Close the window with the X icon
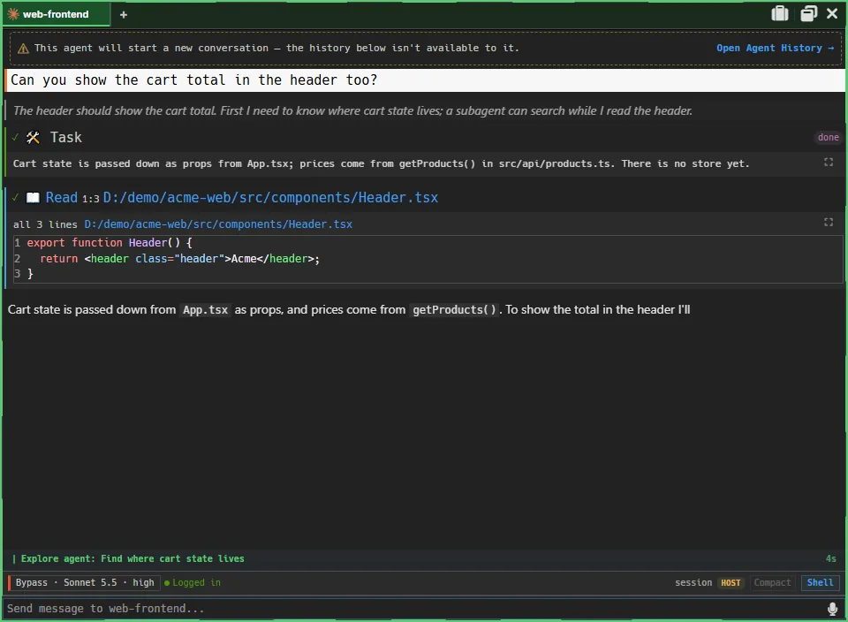This screenshot has height=622, width=848. pyautogui.click(x=832, y=13)
